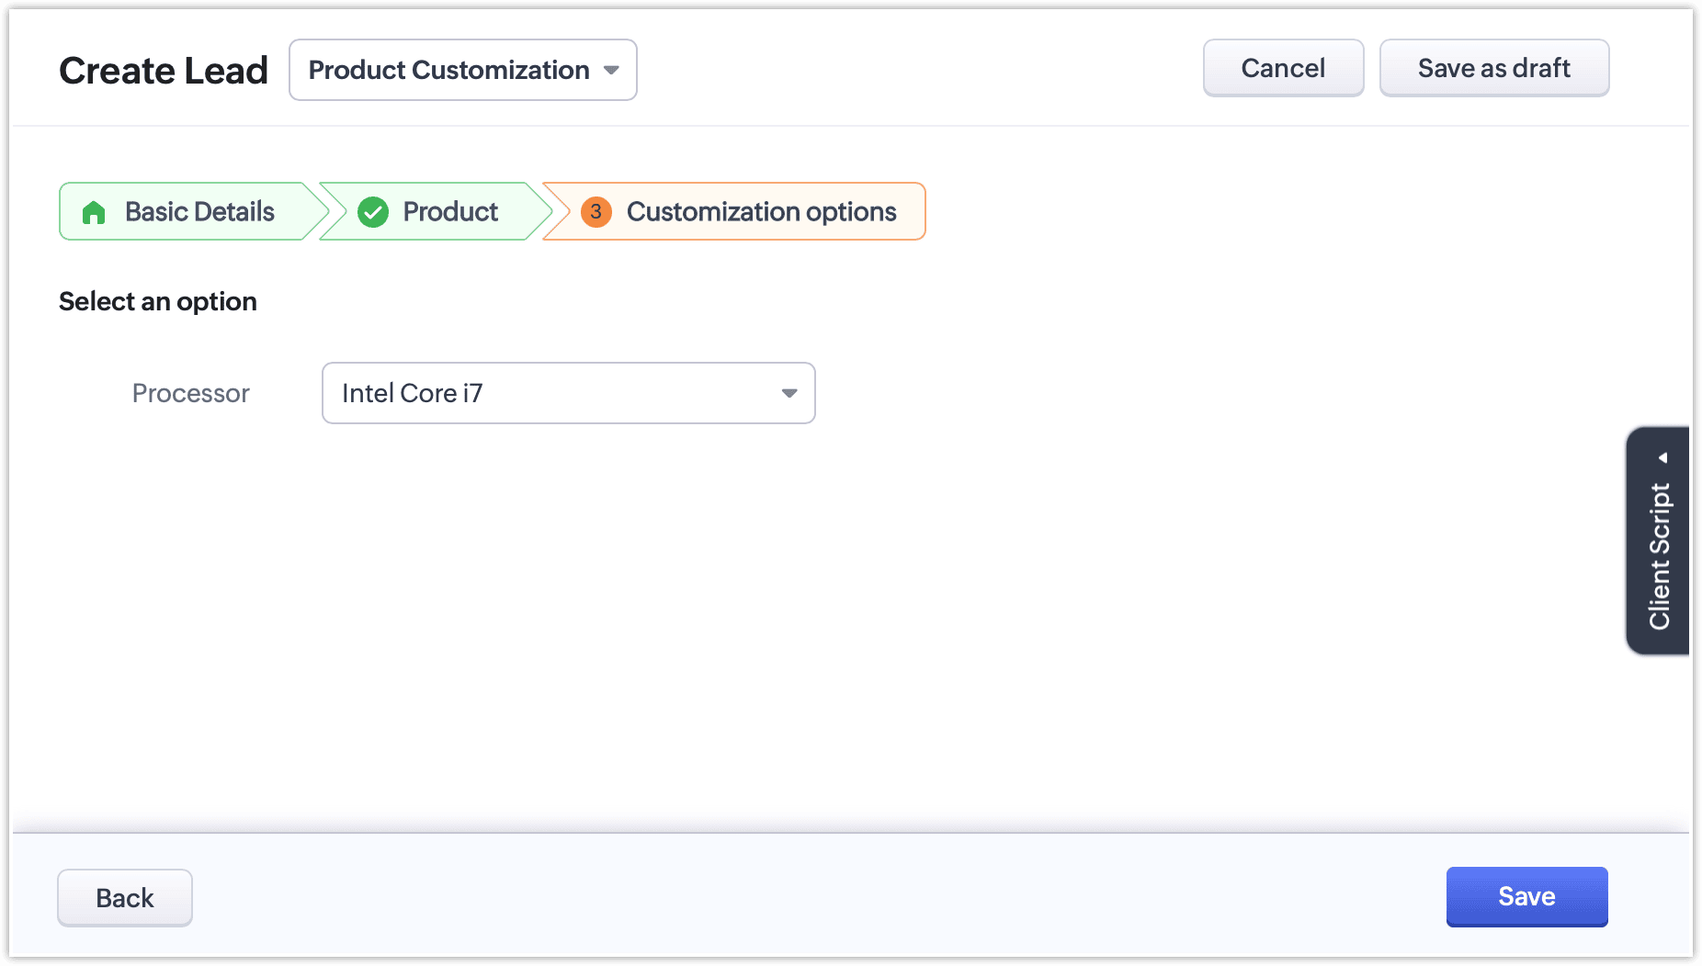Click the blue Save button

[1526, 896]
